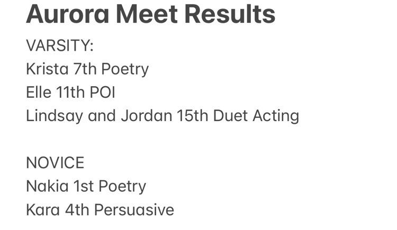397x230 pixels.
Task: Place cursor on the NOVICE heading
Action: point(55,163)
